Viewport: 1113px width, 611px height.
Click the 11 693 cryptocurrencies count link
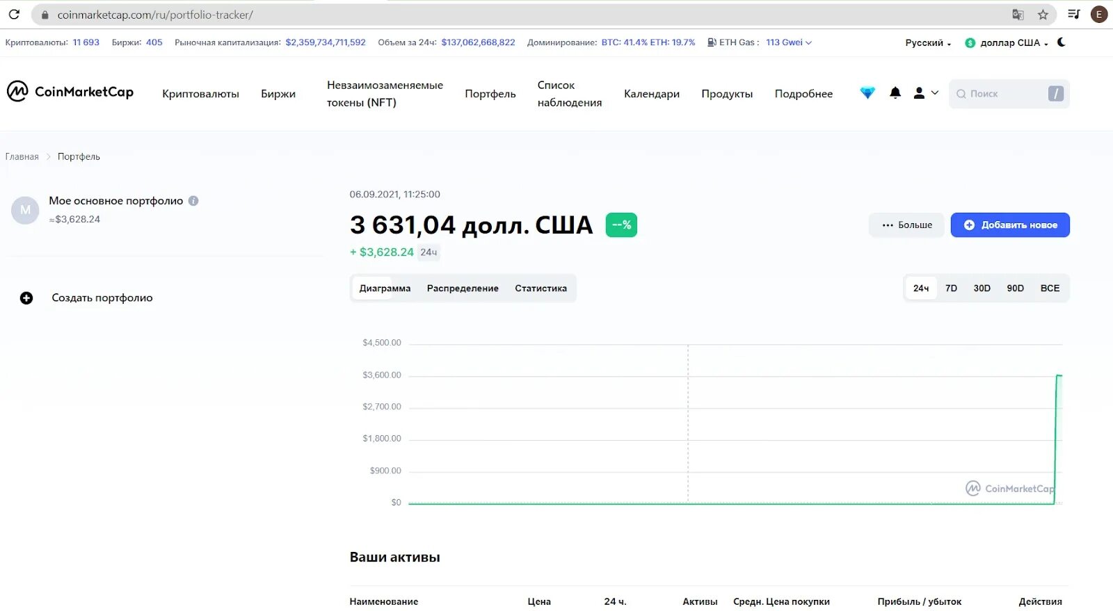86,42
